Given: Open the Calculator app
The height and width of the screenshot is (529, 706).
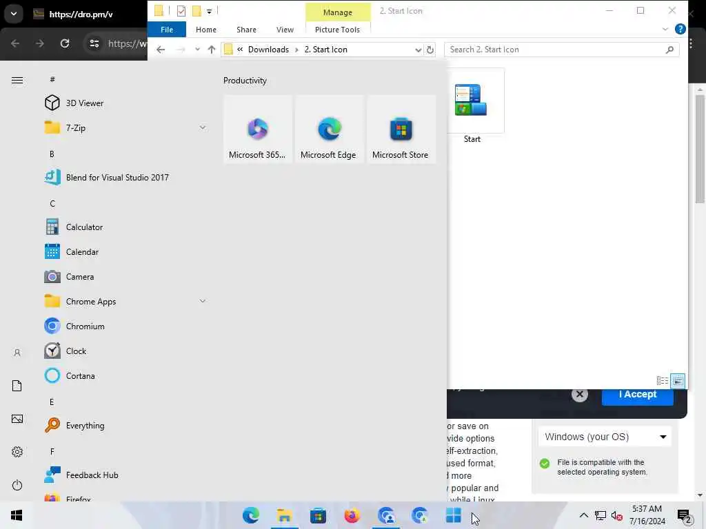Looking at the screenshot, I should 125,227.
